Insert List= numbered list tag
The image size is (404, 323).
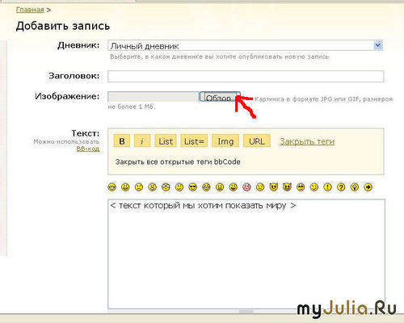coord(194,141)
